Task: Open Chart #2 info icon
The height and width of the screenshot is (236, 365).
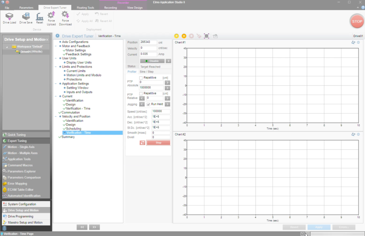Action: 358,134
